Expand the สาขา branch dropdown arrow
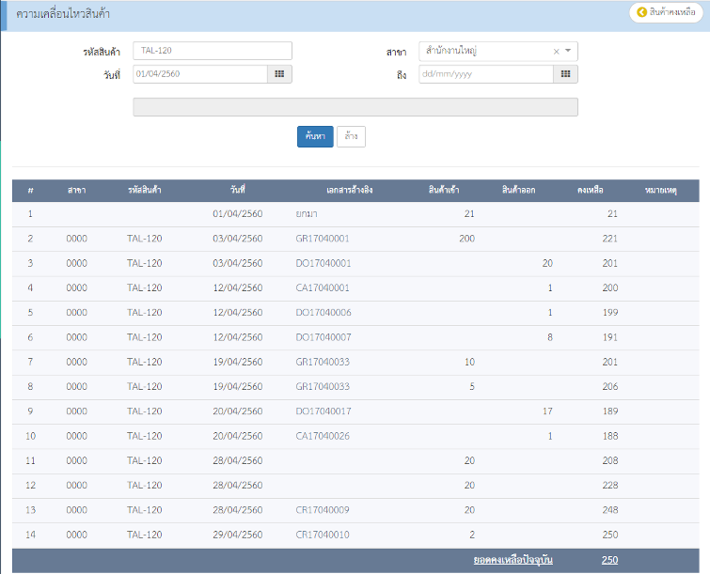The image size is (710, 574). point(568,51)
